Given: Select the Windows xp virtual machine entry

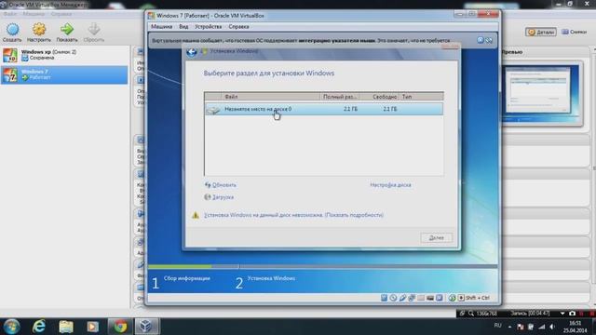Looking at the screenshot, I should point(64,55).
